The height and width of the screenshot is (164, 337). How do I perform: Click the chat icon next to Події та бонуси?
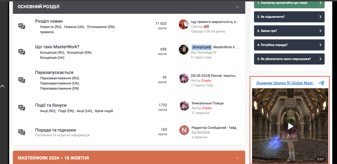tap(22, 108)
